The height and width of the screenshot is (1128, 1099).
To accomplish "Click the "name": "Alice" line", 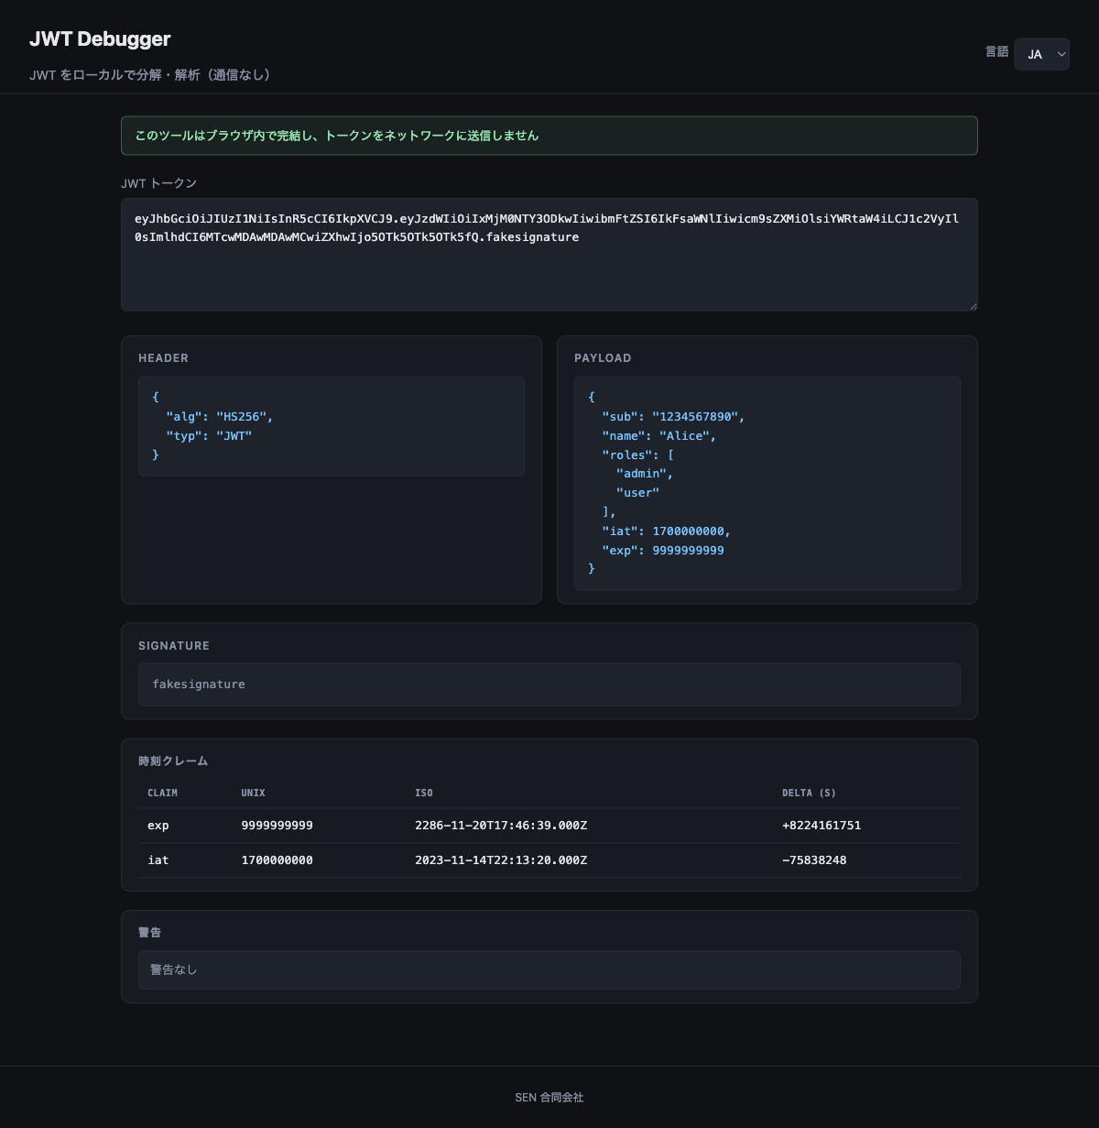I will tap(658, 436).
